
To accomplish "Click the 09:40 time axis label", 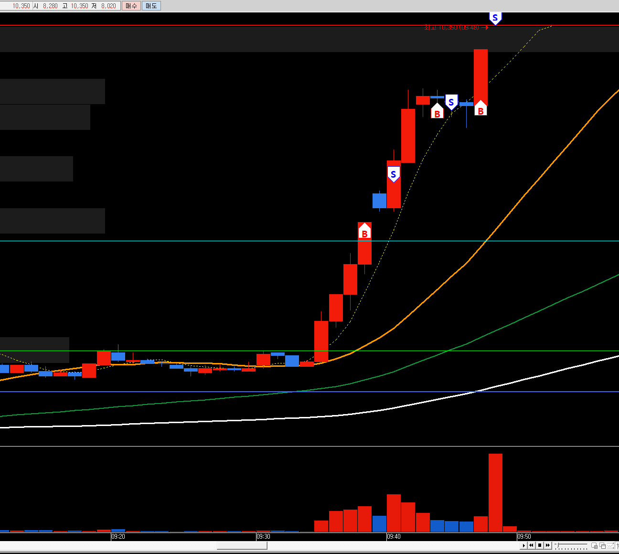I will pos(394,536).
